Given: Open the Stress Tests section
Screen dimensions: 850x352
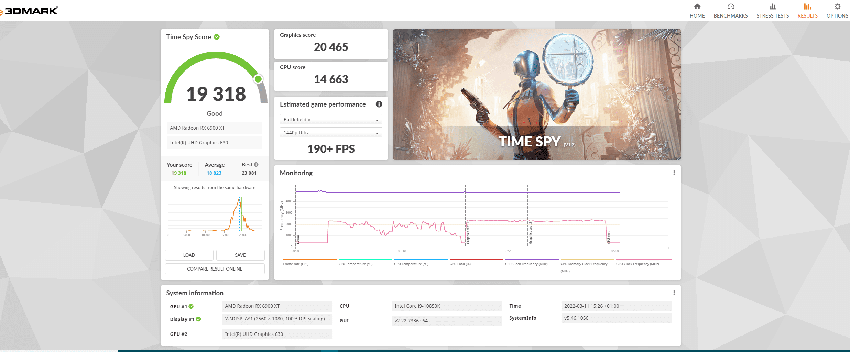Looking at the screenshot, I should (773, 11).
